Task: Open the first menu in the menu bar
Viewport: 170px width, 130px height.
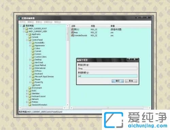Action: tap(22, 22)
